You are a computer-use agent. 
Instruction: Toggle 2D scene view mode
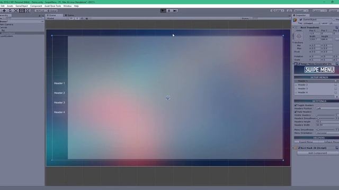(x=71, y=18)
